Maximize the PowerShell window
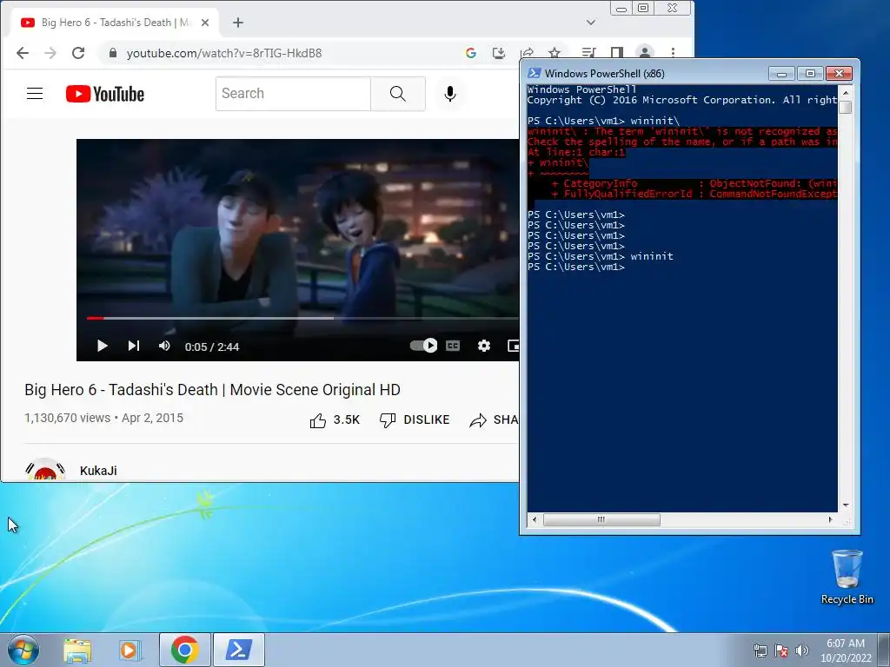This screenshot has width=890, height=667. (x=810, y=74)
